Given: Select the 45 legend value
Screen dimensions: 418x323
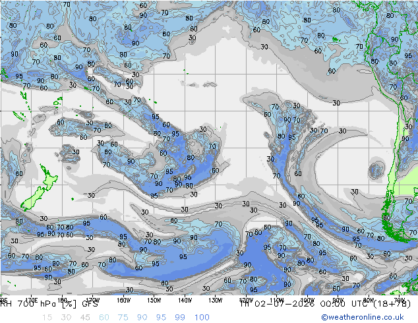Looking at the screenshot, I should [85, 318].
